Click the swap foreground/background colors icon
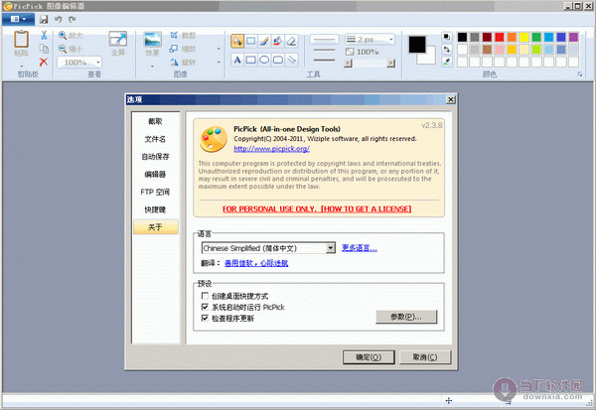Screen dimensions: 596x410 pos(447,49)
